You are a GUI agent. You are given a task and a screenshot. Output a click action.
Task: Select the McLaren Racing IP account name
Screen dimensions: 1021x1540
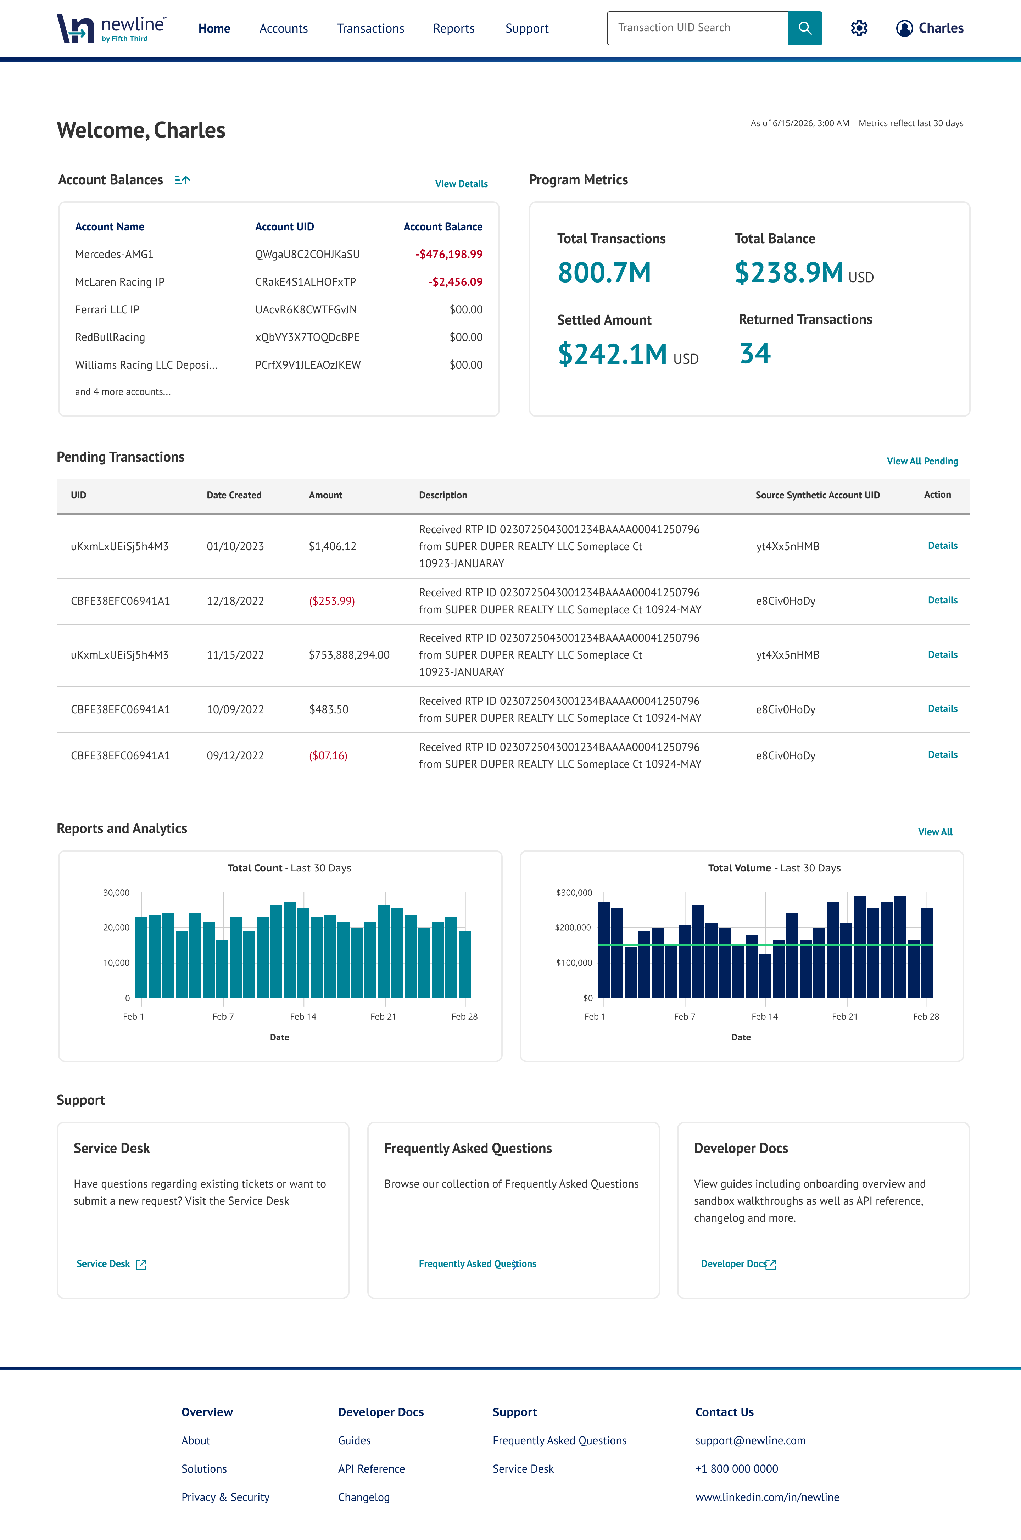(x=120, y=282)
